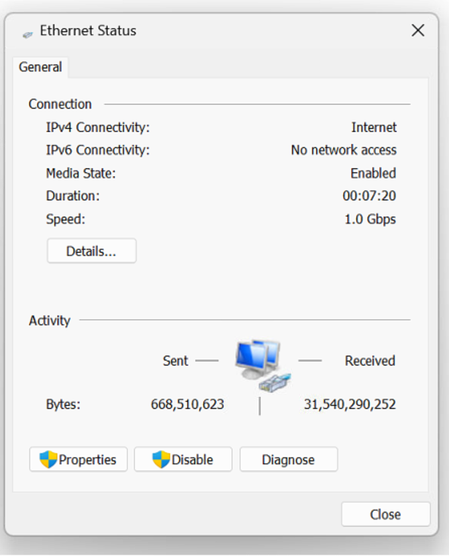Open the Details... dialog

coord(91,251)
